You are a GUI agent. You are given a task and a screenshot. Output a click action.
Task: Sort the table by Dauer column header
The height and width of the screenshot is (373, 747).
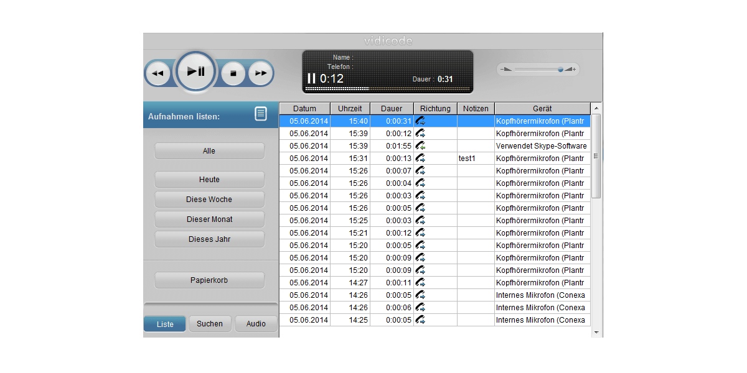392,109
